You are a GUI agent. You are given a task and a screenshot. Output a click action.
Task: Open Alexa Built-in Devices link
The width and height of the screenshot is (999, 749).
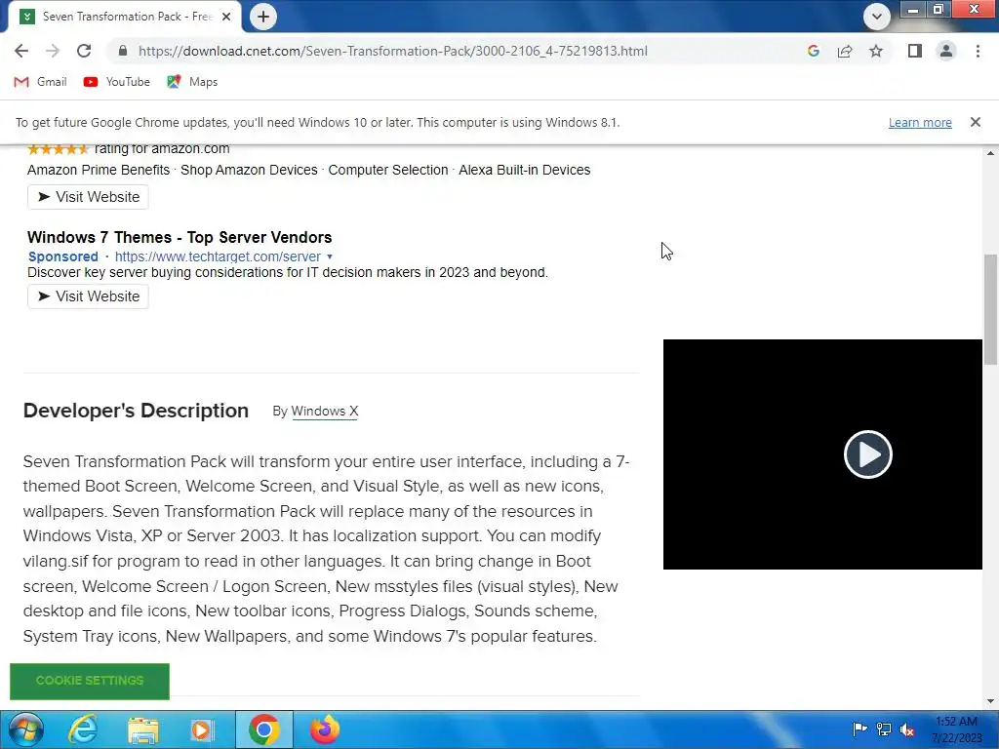click(x=524, y=170)
